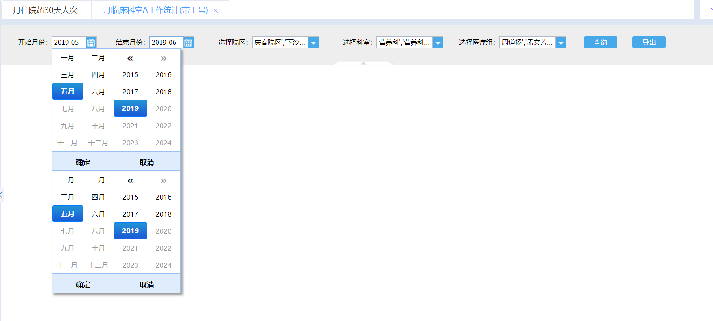Click greyed 九月 in the lower picker
Image resolution: width=713 pixels, height=321 pixels.
(67, 248)
